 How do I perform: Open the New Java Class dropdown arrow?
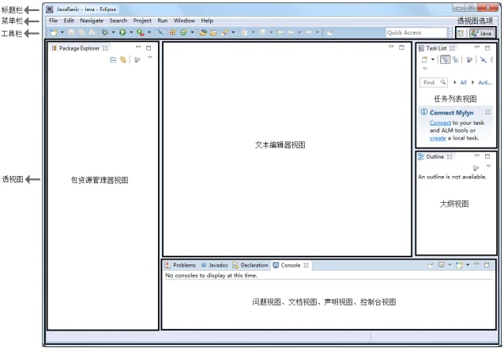192,32
